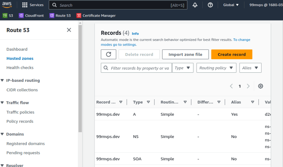Click the 99mvps.dev A record name
Screen dimensions: 283x167
[108, 114]
